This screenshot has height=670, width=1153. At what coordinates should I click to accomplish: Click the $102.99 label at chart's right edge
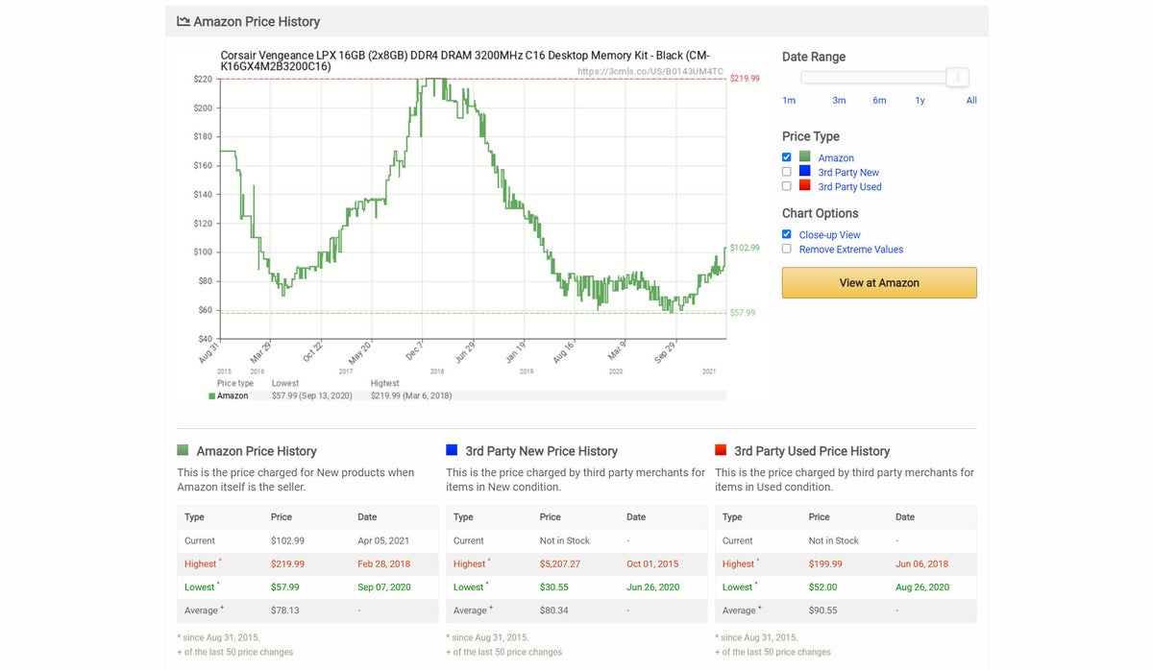[x=745, y=248]
